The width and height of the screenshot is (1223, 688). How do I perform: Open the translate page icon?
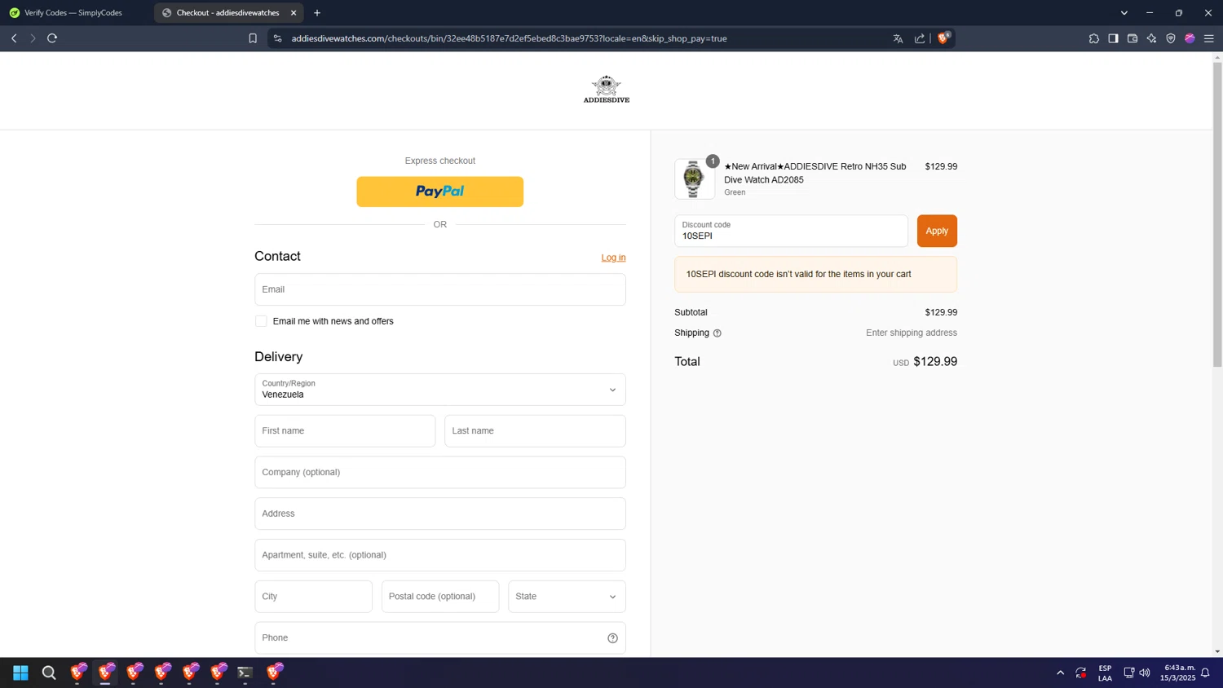click(x=898, y=38)
